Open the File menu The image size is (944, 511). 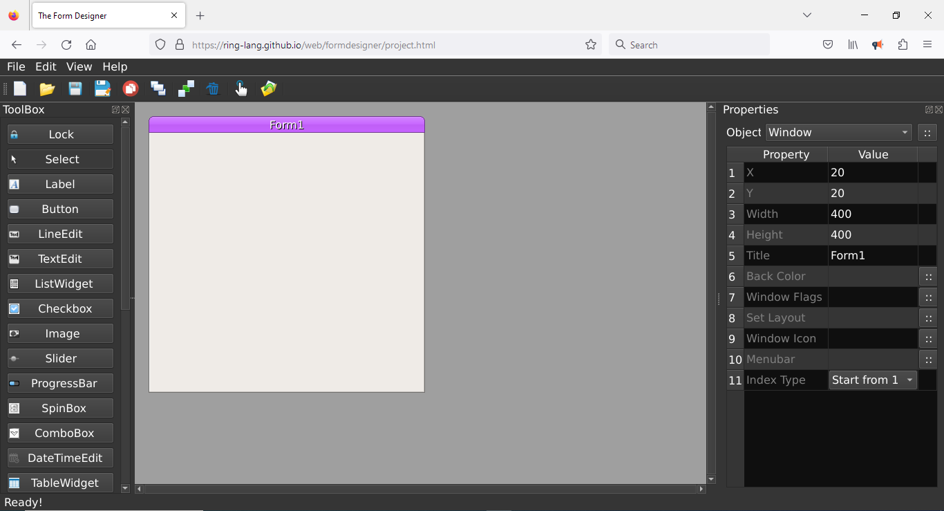[16, 67]
